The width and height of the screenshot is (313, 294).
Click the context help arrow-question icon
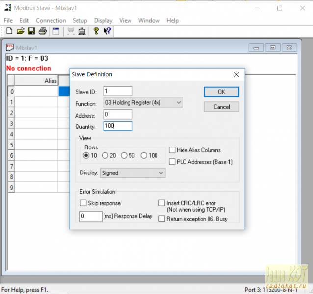click(x=107, y=31)
